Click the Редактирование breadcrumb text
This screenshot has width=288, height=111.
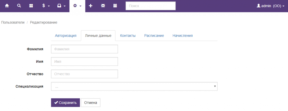[x=44, y=22]
